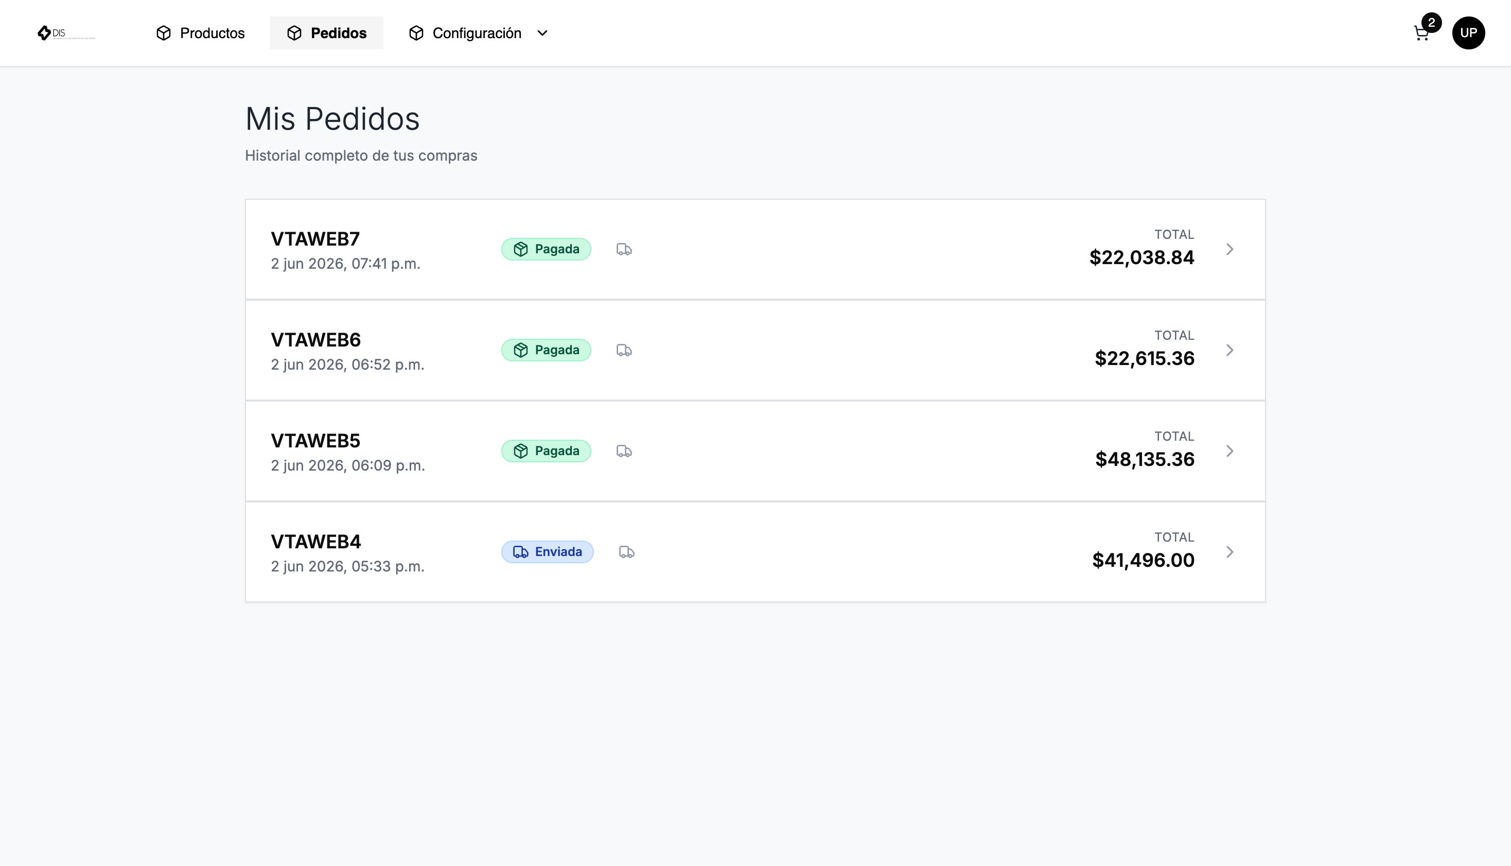Open the UP user avatar menu
This screenshot has width=1511, height=866.
[x=1468, y=33]
